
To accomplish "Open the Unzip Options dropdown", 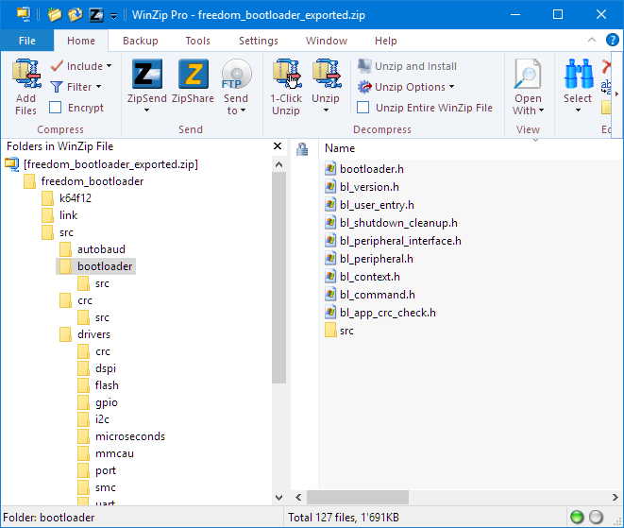I will [408, 87].
